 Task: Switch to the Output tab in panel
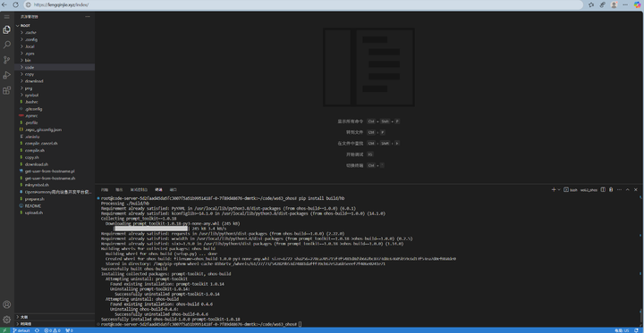click(119, 190)
